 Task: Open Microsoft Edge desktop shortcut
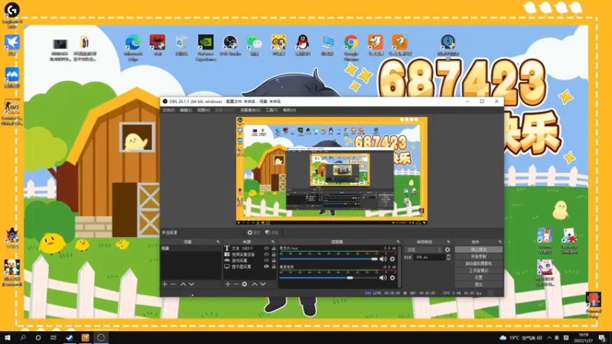coord(133,47)
